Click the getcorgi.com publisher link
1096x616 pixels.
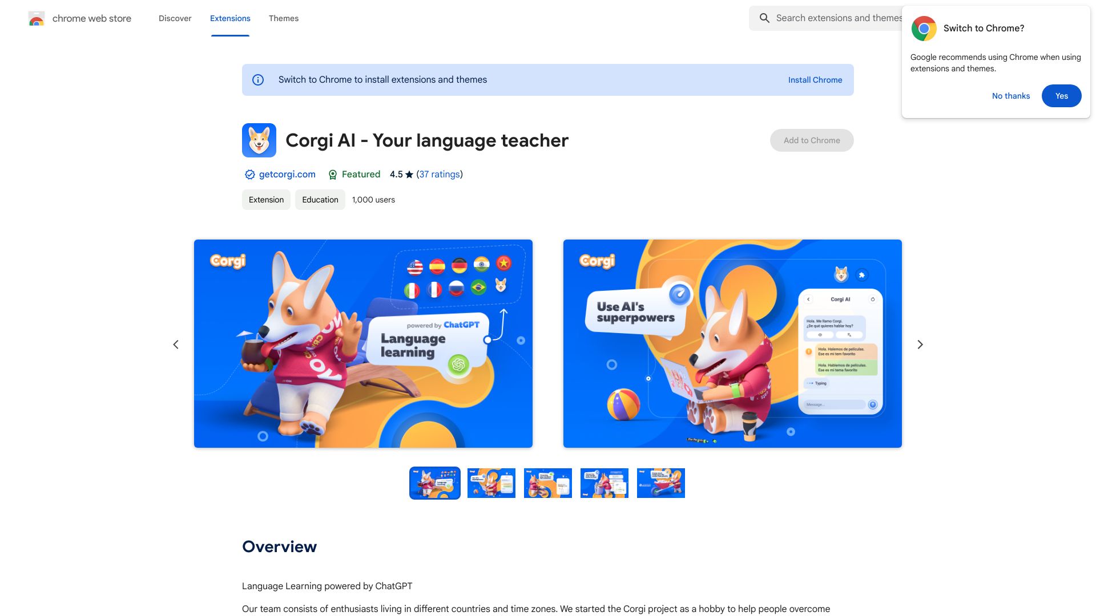coord(288,175)
